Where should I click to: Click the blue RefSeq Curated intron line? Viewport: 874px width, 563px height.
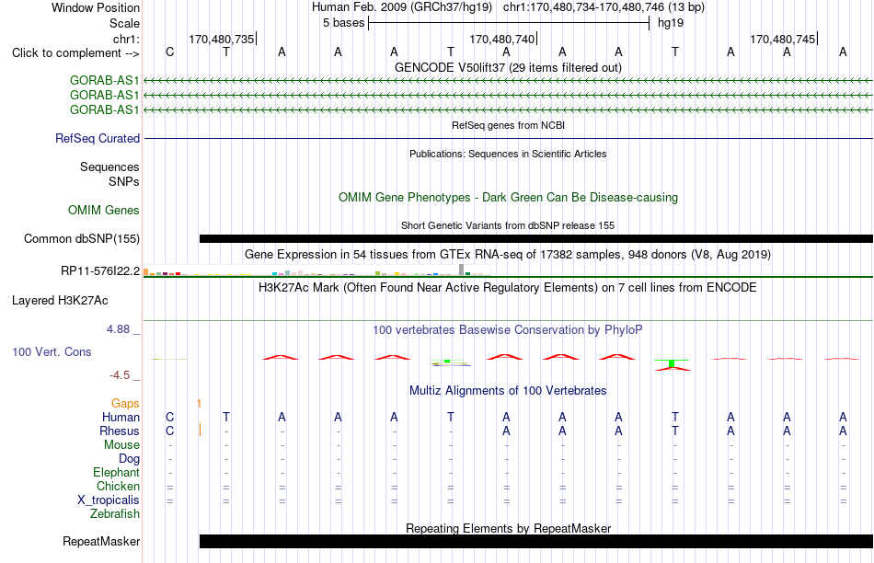tap(509, 138)
